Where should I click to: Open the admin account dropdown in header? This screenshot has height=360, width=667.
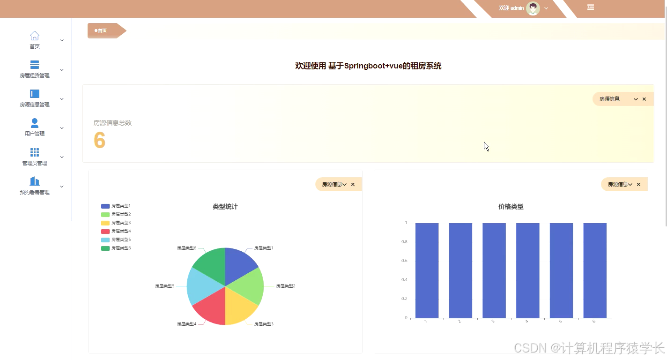(546, 8)
